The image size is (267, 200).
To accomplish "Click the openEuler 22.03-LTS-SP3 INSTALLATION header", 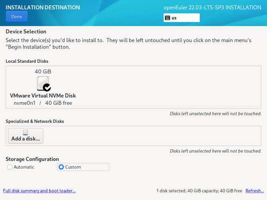I will 212,8.
